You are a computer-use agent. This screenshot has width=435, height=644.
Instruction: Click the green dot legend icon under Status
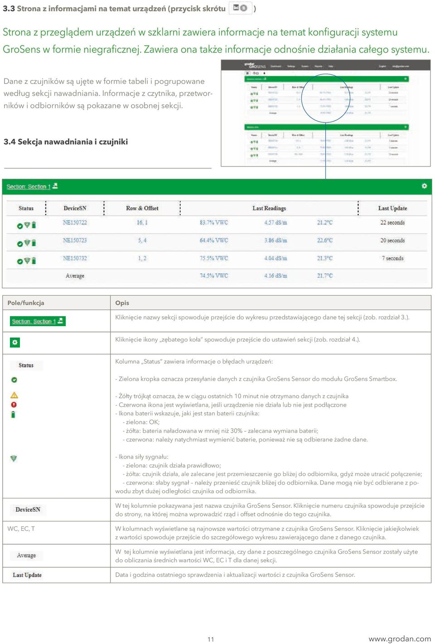pos(14,380)
